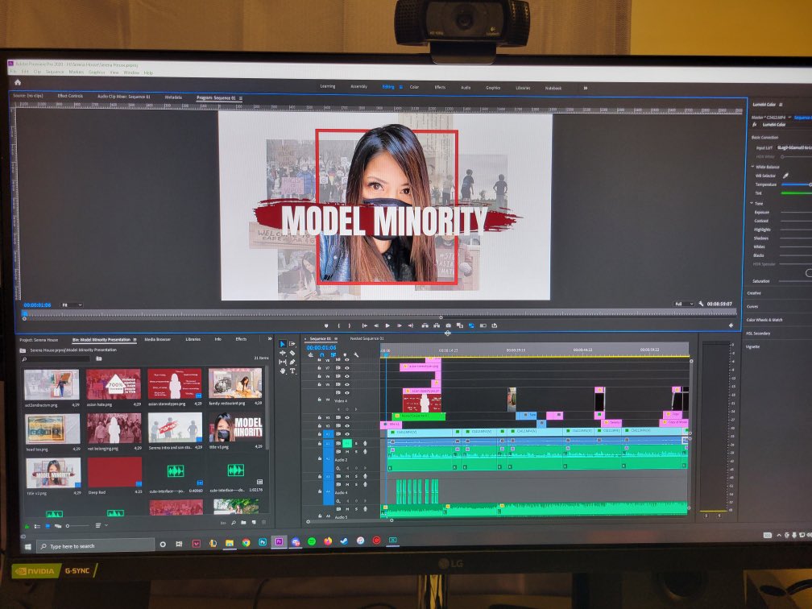812x609 pixels.
Task: Click Mark In button in Program Monitor
Action: click(x=339, y=325)
